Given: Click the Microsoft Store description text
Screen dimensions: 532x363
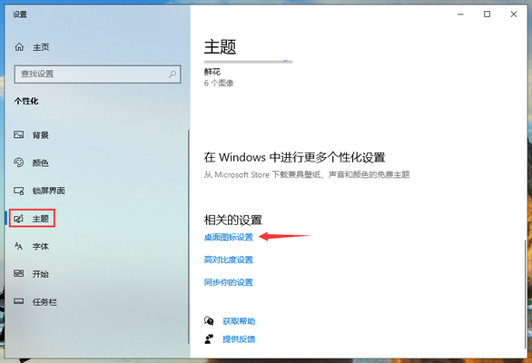Looking at the screenshot, I should click(307, 175).
